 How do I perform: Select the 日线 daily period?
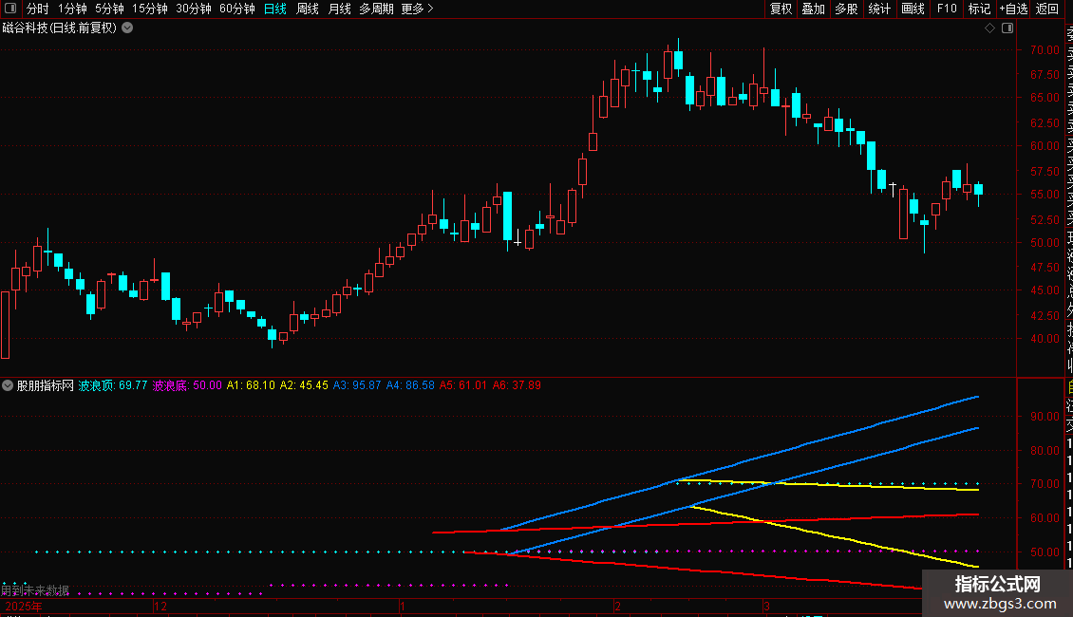[275, 9]
